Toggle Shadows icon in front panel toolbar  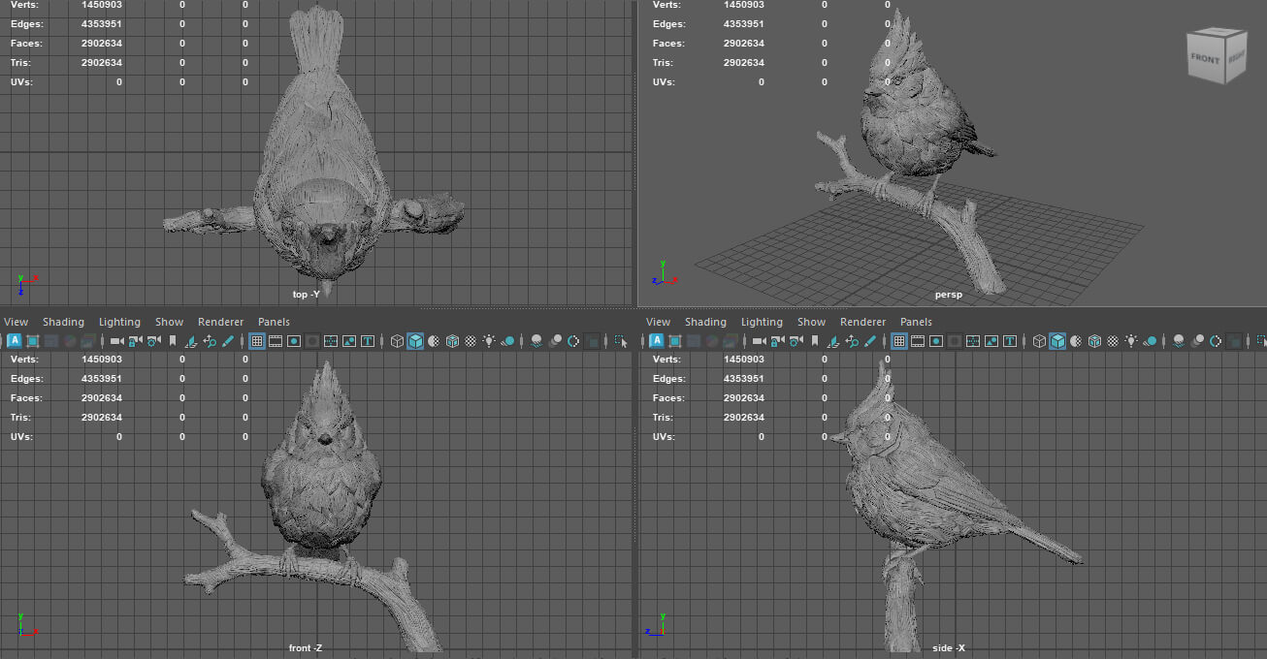pyautogui.click(x=507, y=341)
